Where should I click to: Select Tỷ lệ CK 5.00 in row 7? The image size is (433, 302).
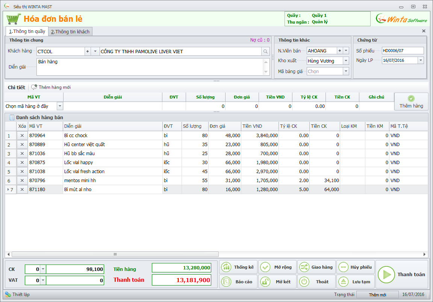click(x=294, y=189)
